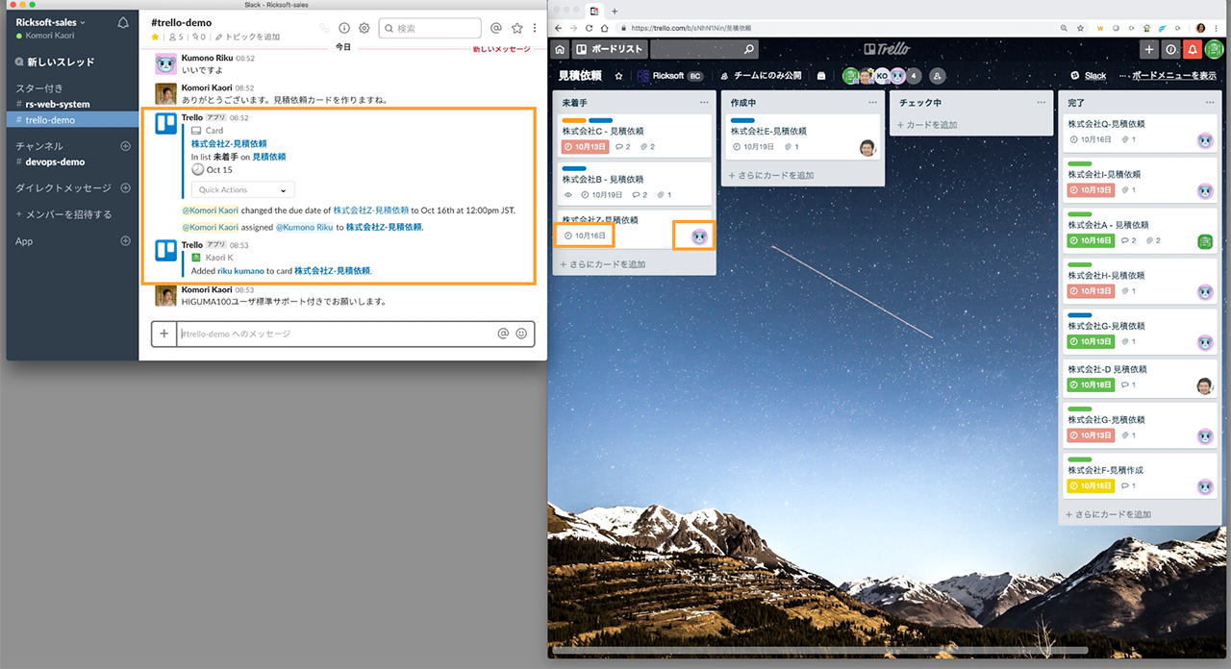Unstar the #trello-demo channel
Viewport: 1231px width, 669px height.
click(x=156, y=37)
